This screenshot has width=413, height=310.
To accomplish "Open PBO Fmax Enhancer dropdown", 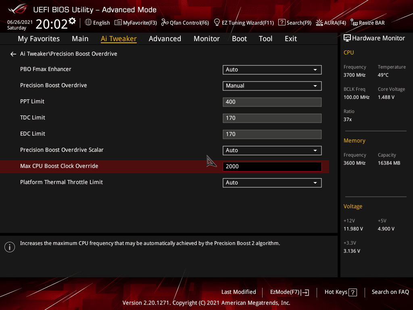I will pos(272,69).
